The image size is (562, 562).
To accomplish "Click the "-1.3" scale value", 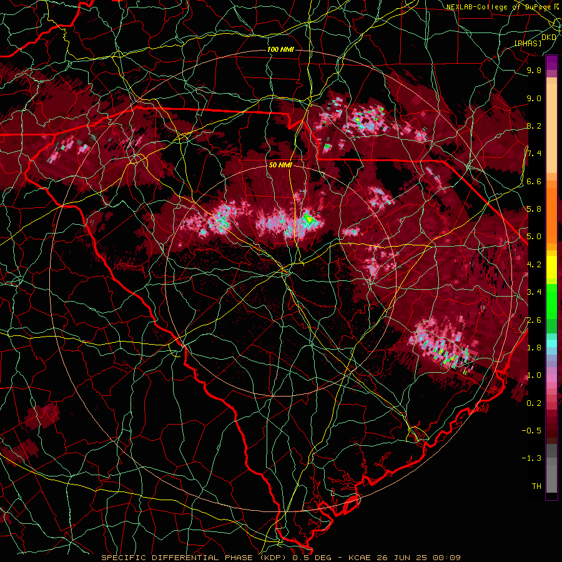I will 531,458.
